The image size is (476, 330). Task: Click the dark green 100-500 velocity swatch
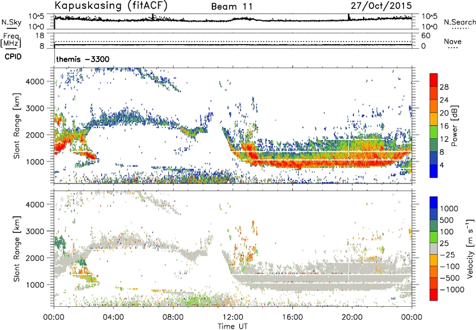click(x=434, y=226)
